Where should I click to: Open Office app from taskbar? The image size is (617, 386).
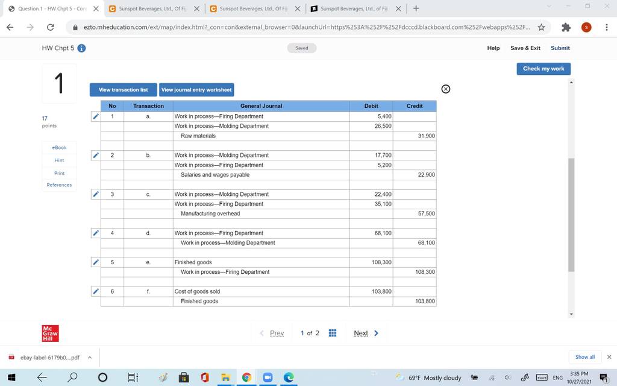click(x=205, y=378)
